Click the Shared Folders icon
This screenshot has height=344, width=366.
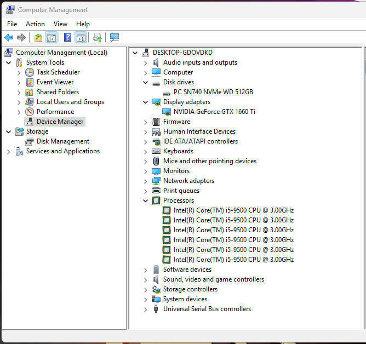click(29, 92)
